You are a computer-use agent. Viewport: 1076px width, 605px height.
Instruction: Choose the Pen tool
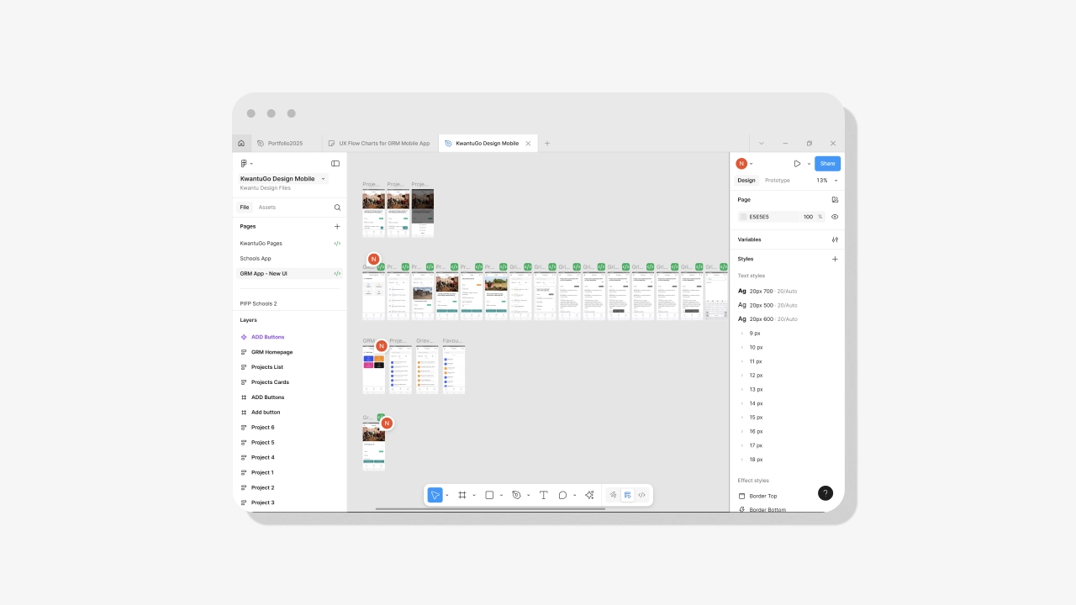(x=516, y=495)
